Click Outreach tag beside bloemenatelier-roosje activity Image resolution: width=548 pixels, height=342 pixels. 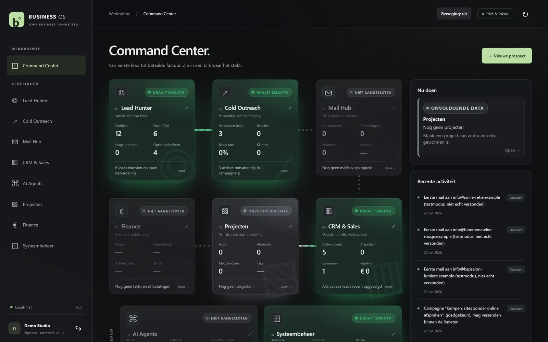pyautogui.click(x=515, y=230)
